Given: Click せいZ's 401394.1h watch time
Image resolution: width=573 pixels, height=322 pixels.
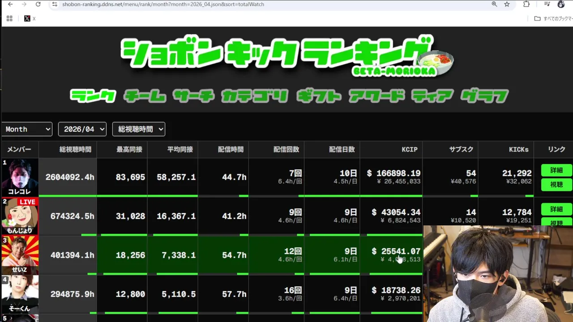Looking at the screenshot, I should tap(72, 255).
